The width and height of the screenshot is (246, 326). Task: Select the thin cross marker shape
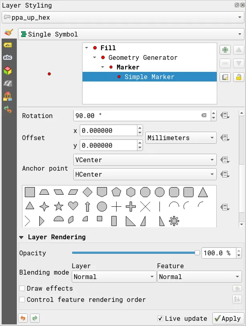pyautogui.click(x=116, y=206)
